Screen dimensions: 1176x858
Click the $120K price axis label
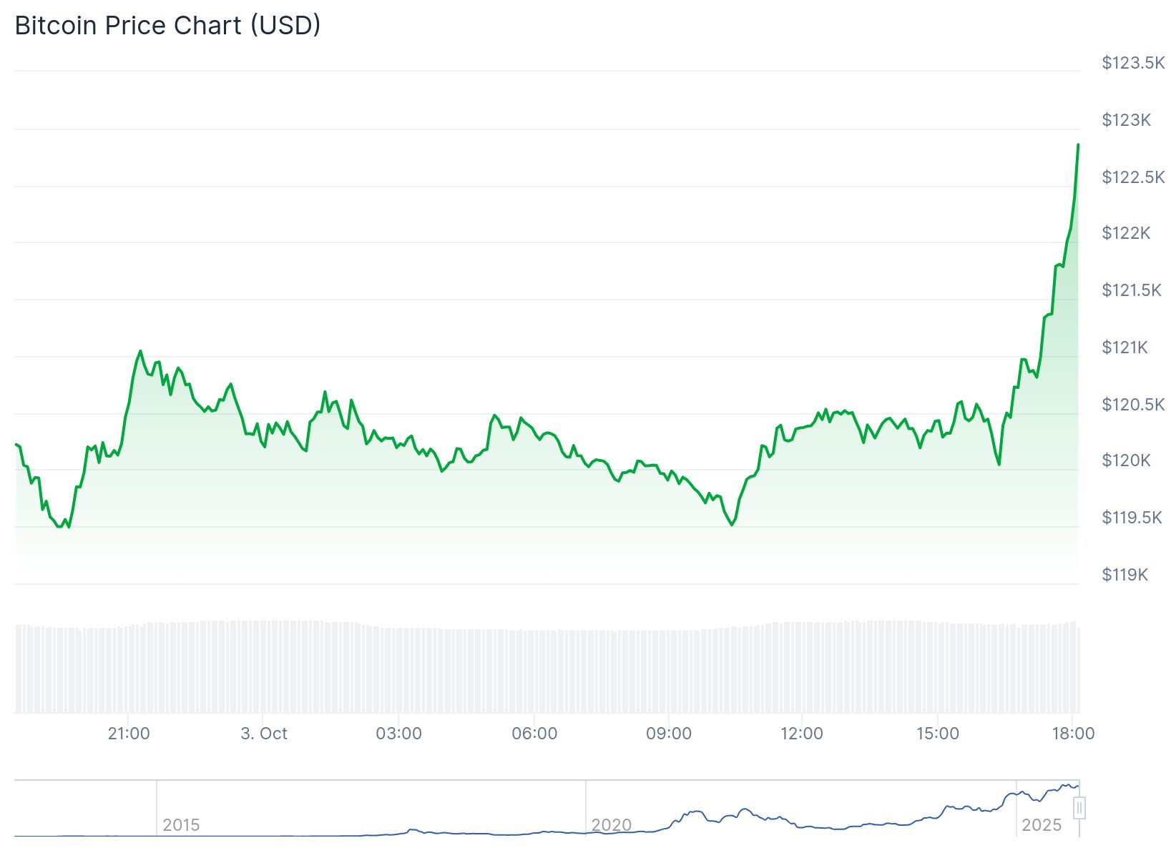coord(1126,460)
